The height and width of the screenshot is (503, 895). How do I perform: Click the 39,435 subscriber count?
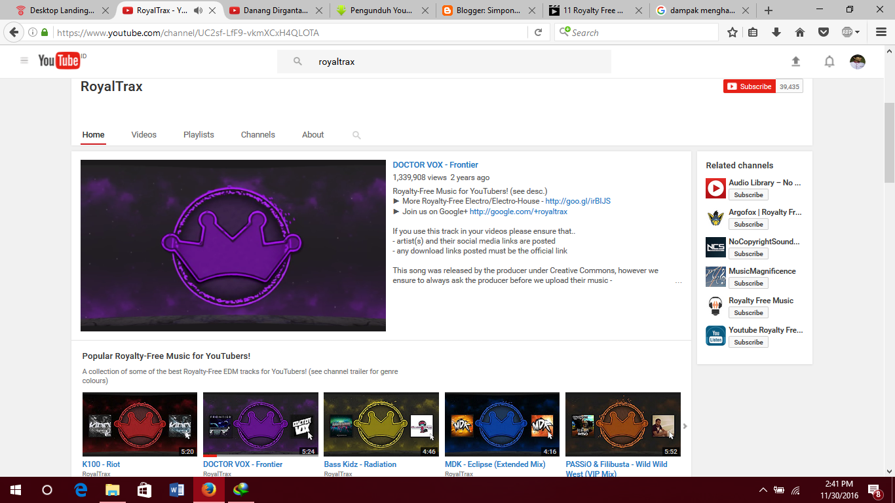(x=790, y=86)
